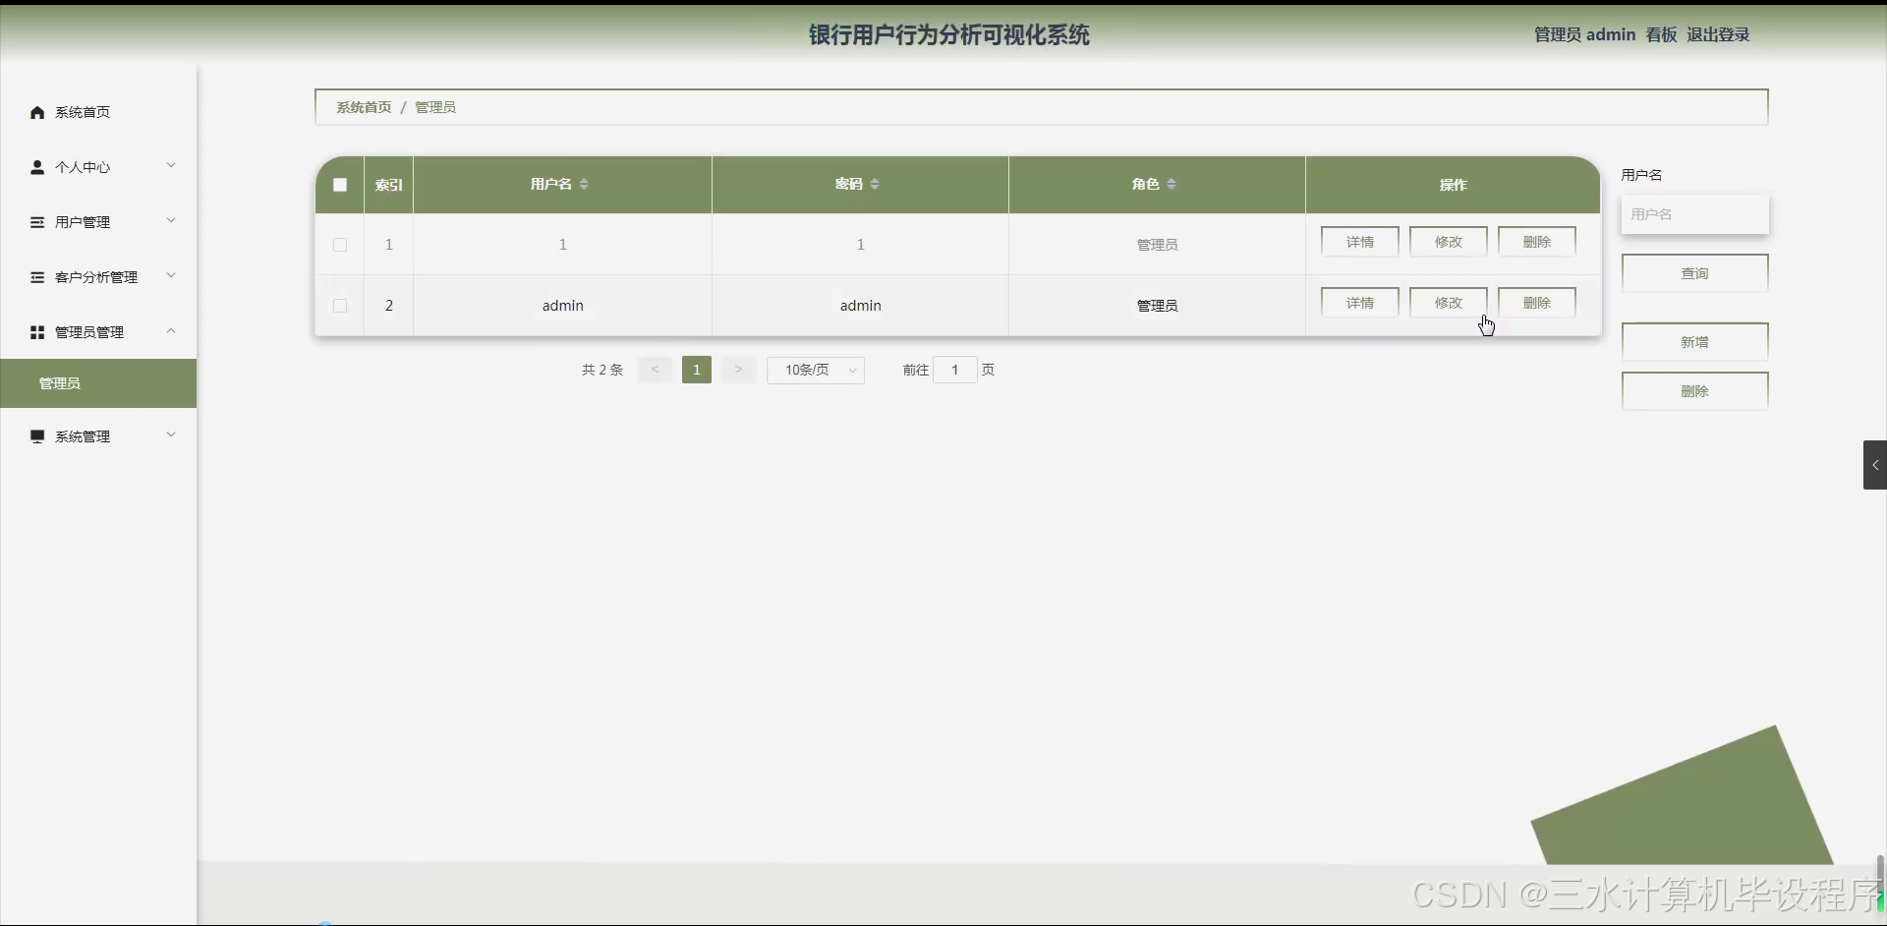Check the checkbox for row index 1
Viewport: 1887px width, 926px height.
pos(339,245)
